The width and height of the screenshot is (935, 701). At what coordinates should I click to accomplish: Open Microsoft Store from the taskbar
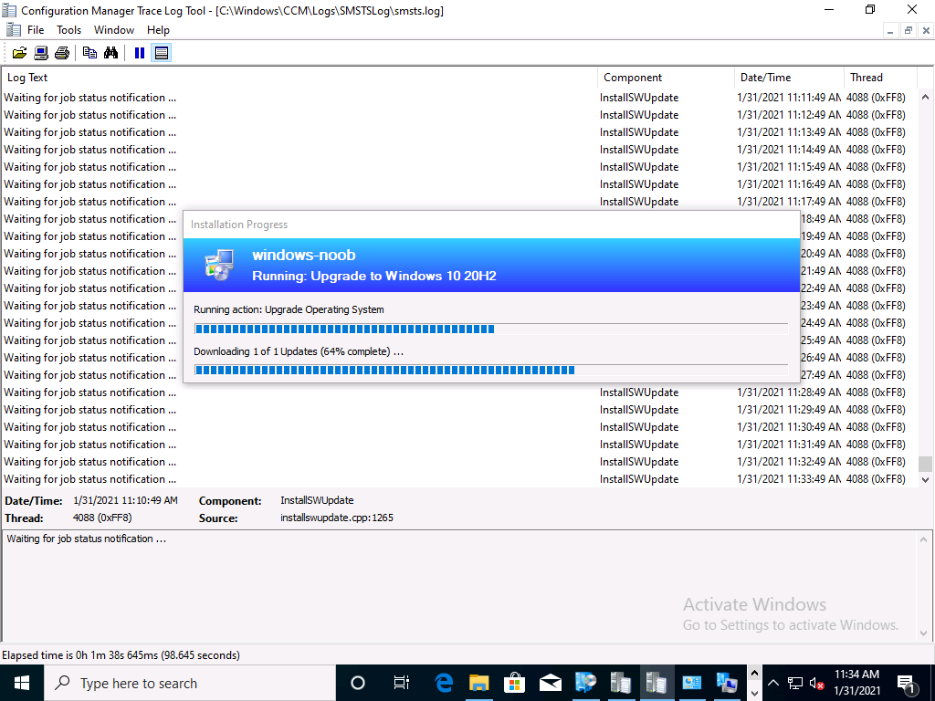[514, 683]
